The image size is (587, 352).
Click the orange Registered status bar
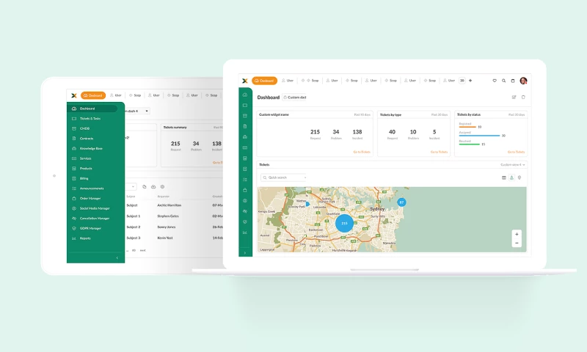coord(467,127)
